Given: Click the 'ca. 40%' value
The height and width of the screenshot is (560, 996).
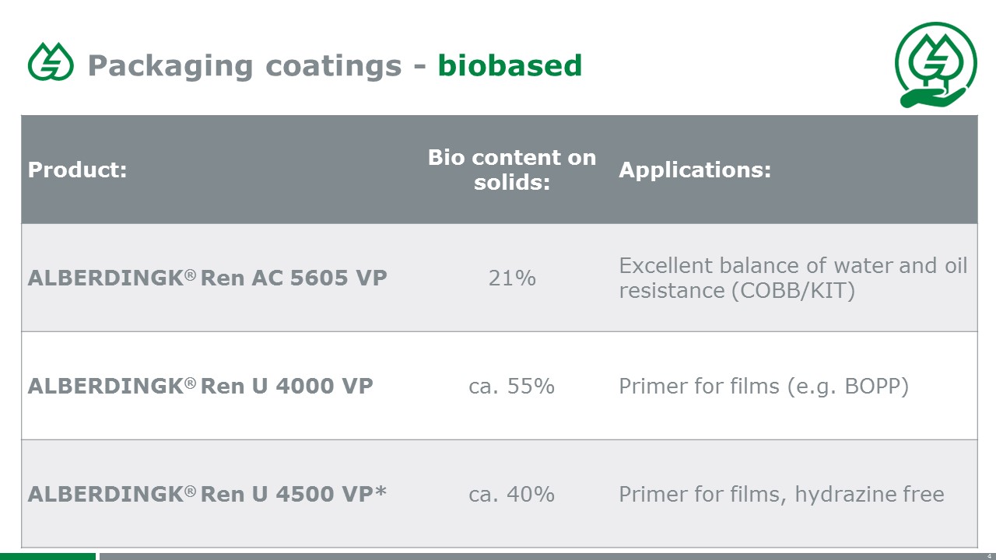Looking at the screenshot, I should [x=511, y=494].
